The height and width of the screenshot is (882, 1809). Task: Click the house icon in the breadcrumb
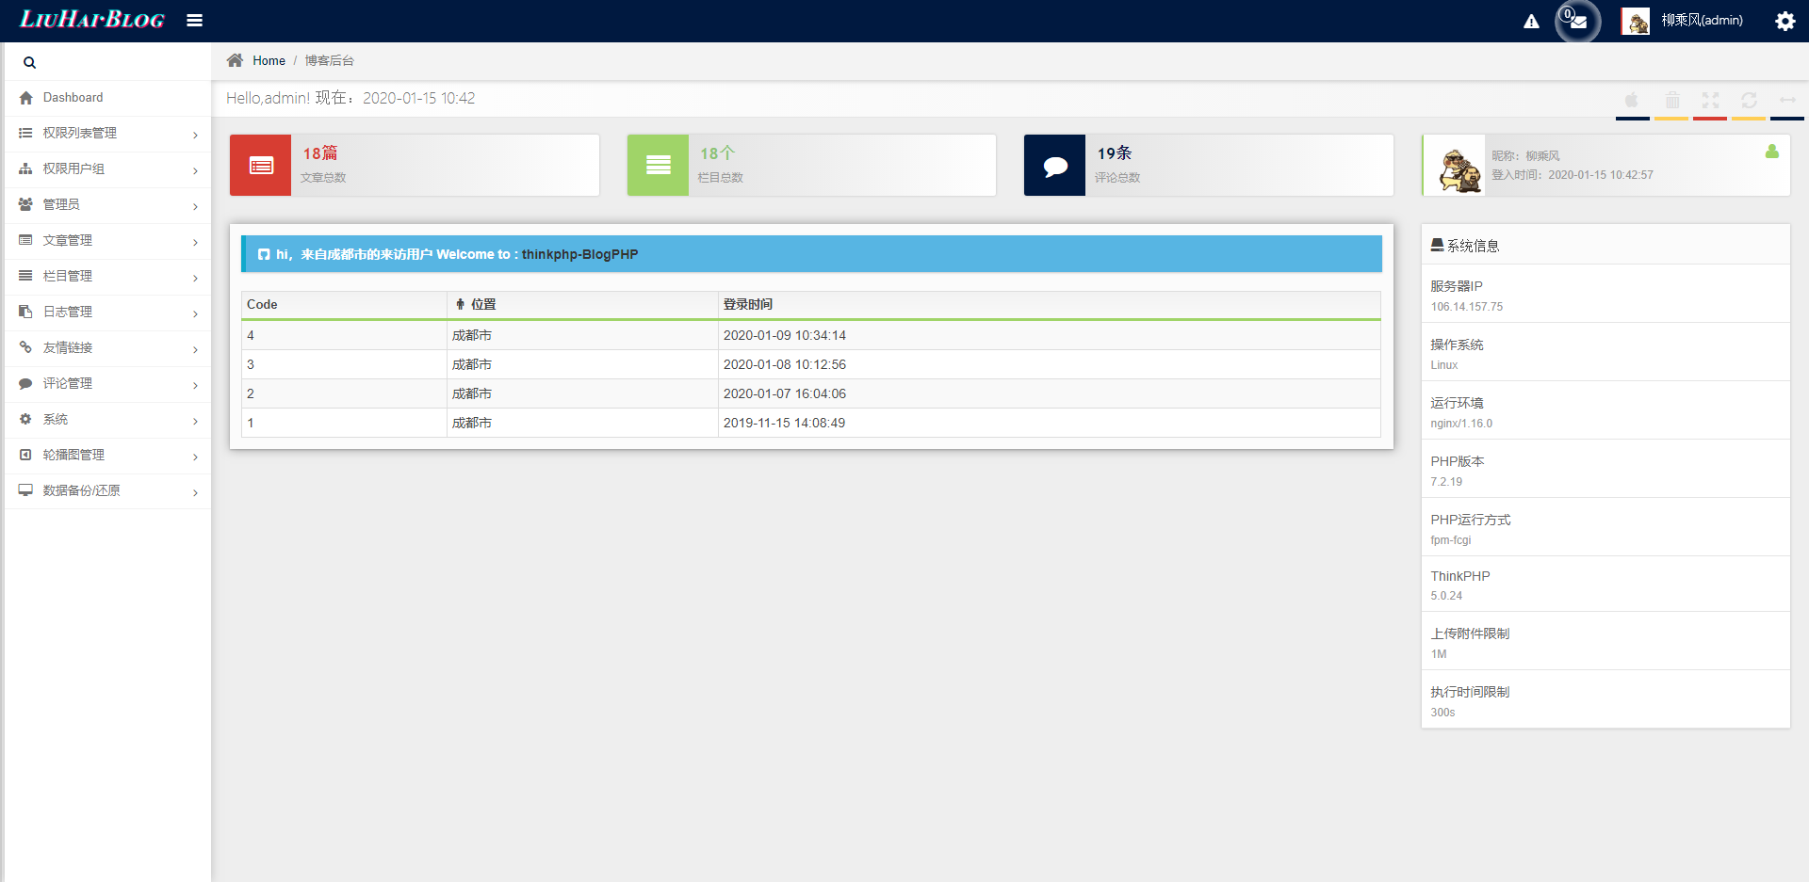tap(235, 60)
